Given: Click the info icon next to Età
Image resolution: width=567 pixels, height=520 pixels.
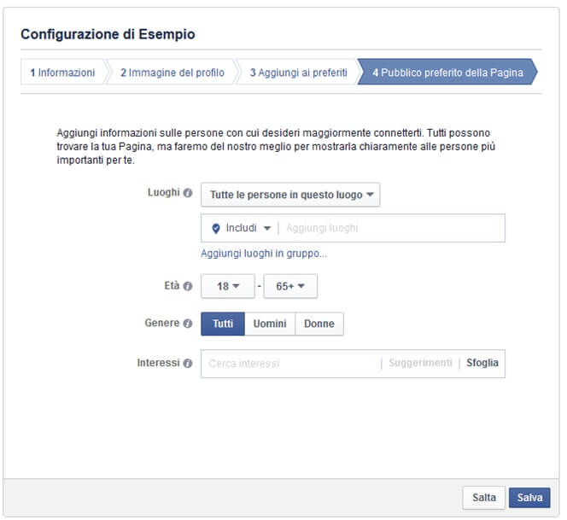Looking at the screenshot, I should [187, 286].
